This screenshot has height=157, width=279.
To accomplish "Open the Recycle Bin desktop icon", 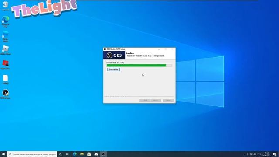I will [6, 6].
